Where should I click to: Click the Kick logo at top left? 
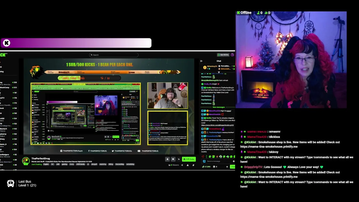tap(4, 55)
